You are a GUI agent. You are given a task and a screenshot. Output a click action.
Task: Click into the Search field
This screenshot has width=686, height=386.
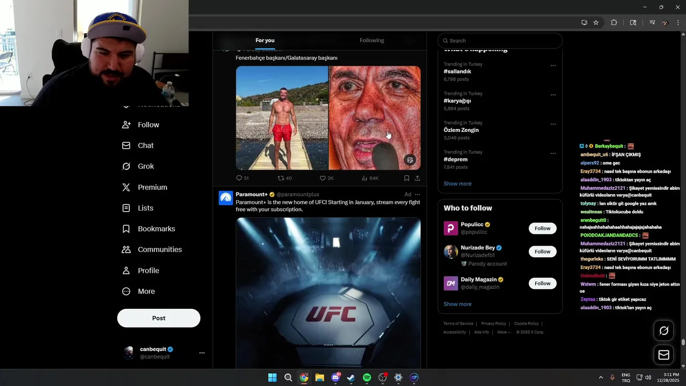click(x=500, y=41)
